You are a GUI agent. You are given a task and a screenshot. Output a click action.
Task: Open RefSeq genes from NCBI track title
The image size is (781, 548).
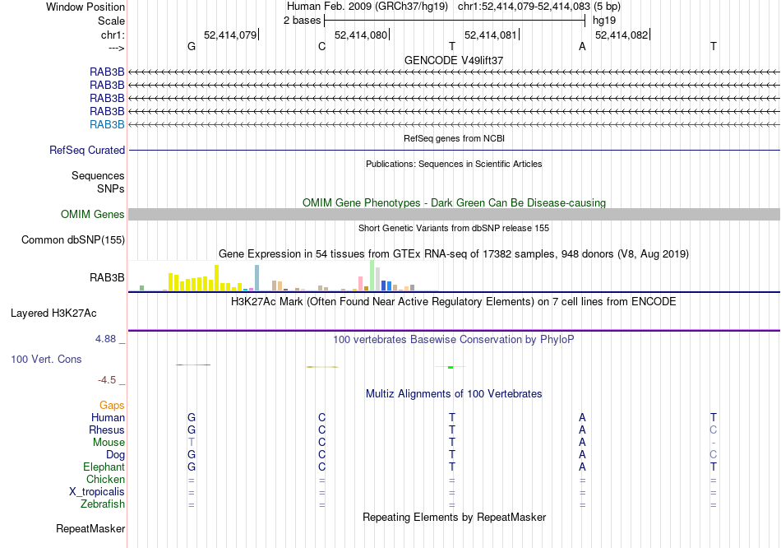454,138
